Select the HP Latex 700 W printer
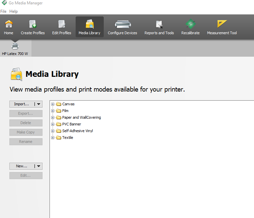Screen dimensions: 254x218 (x=15, y=49)
